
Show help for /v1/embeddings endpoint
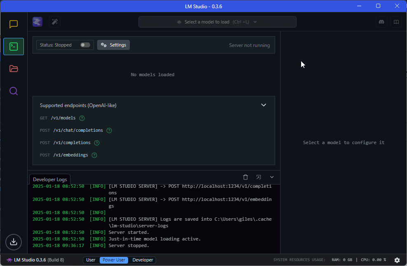click(94, 155)
